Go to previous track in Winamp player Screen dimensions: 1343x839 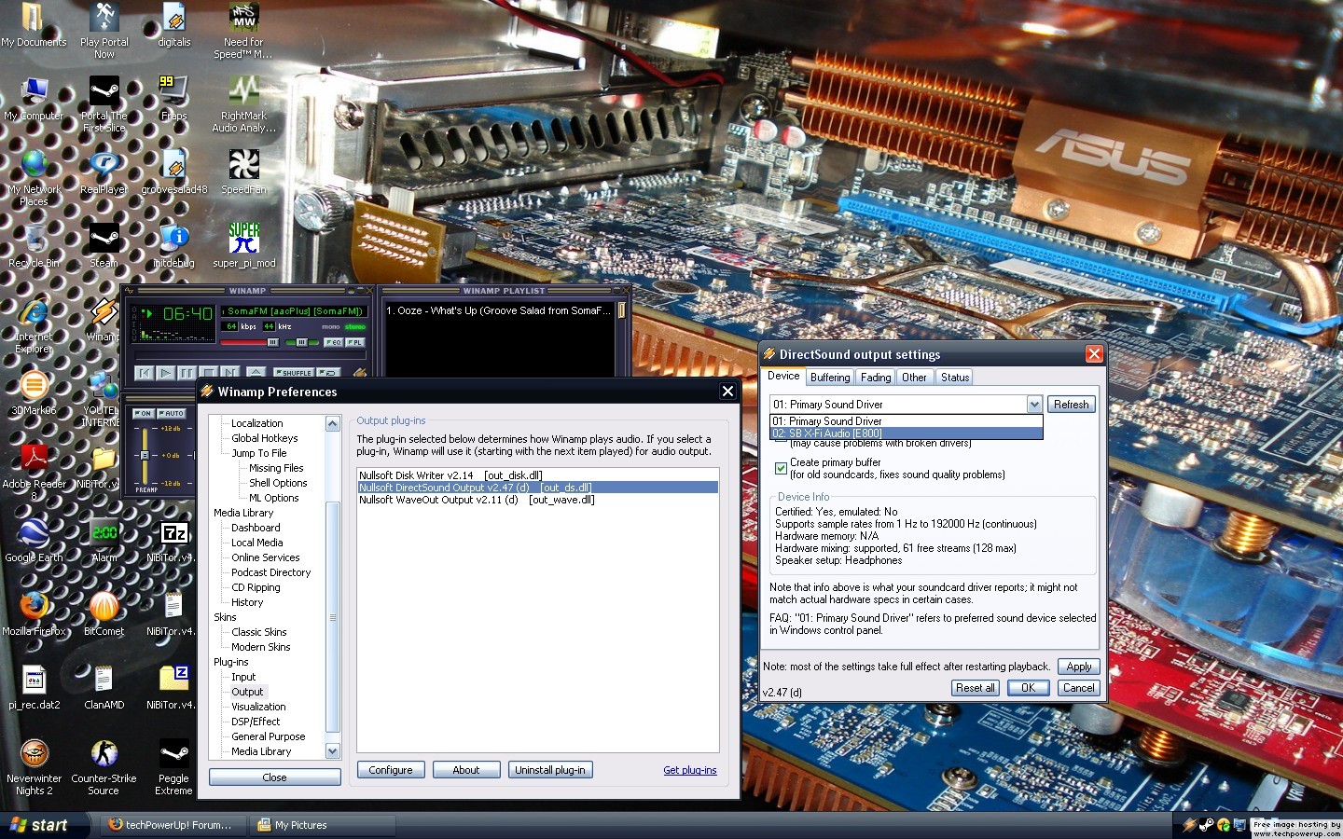point(144,373)
